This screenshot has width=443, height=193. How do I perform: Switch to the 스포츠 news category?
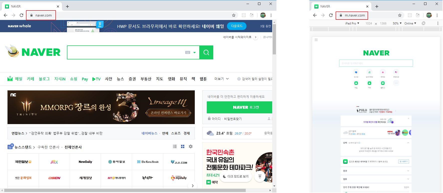pos(176,133)
